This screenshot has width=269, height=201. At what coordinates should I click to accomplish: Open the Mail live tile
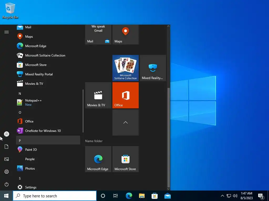coord(98,35)
